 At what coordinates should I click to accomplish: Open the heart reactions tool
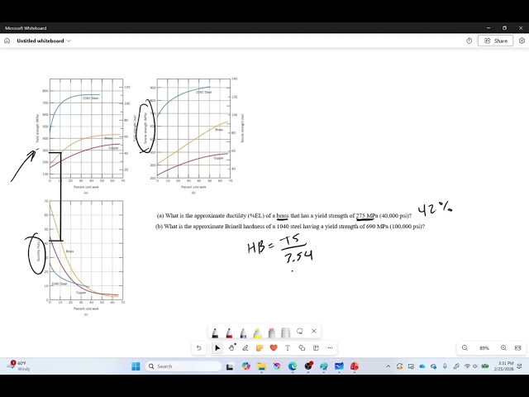click(274, 347)
